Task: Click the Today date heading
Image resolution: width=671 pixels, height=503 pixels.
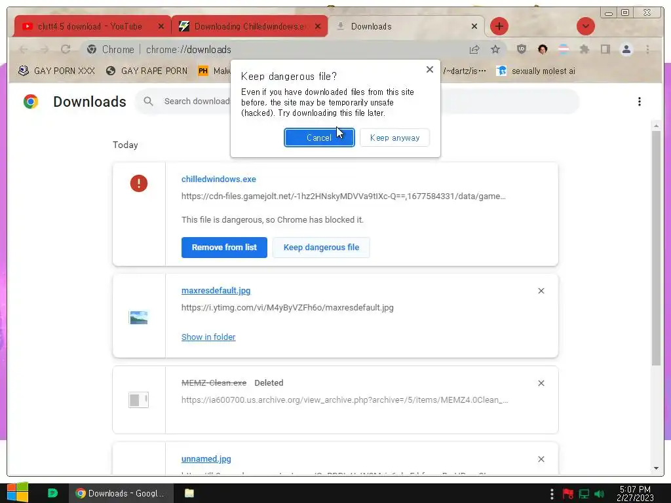Action: click(x=125, y=145)
